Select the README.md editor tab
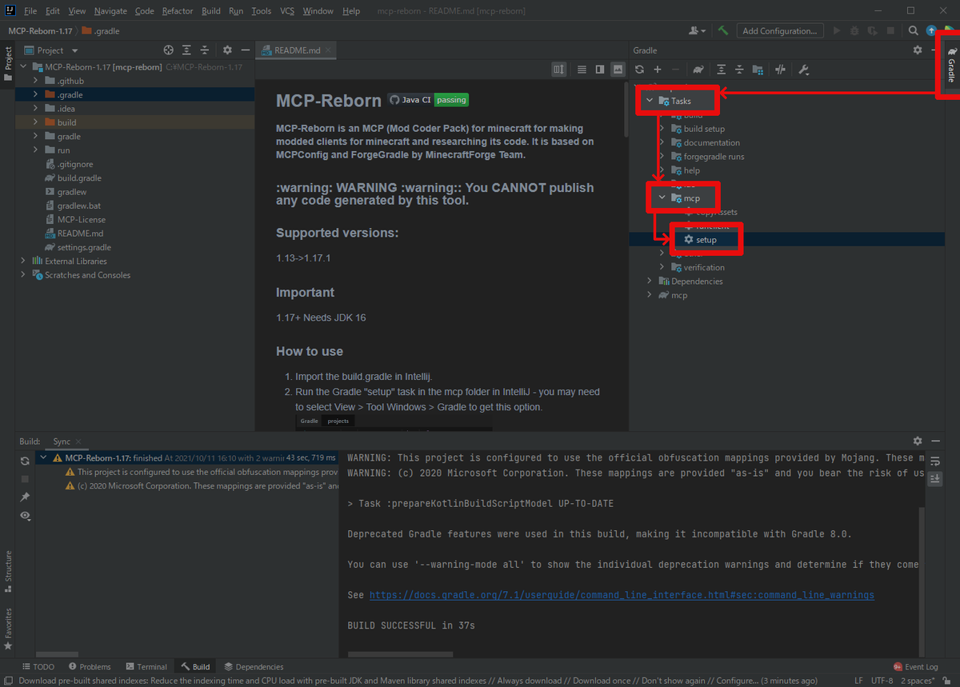 coord(297,50)
